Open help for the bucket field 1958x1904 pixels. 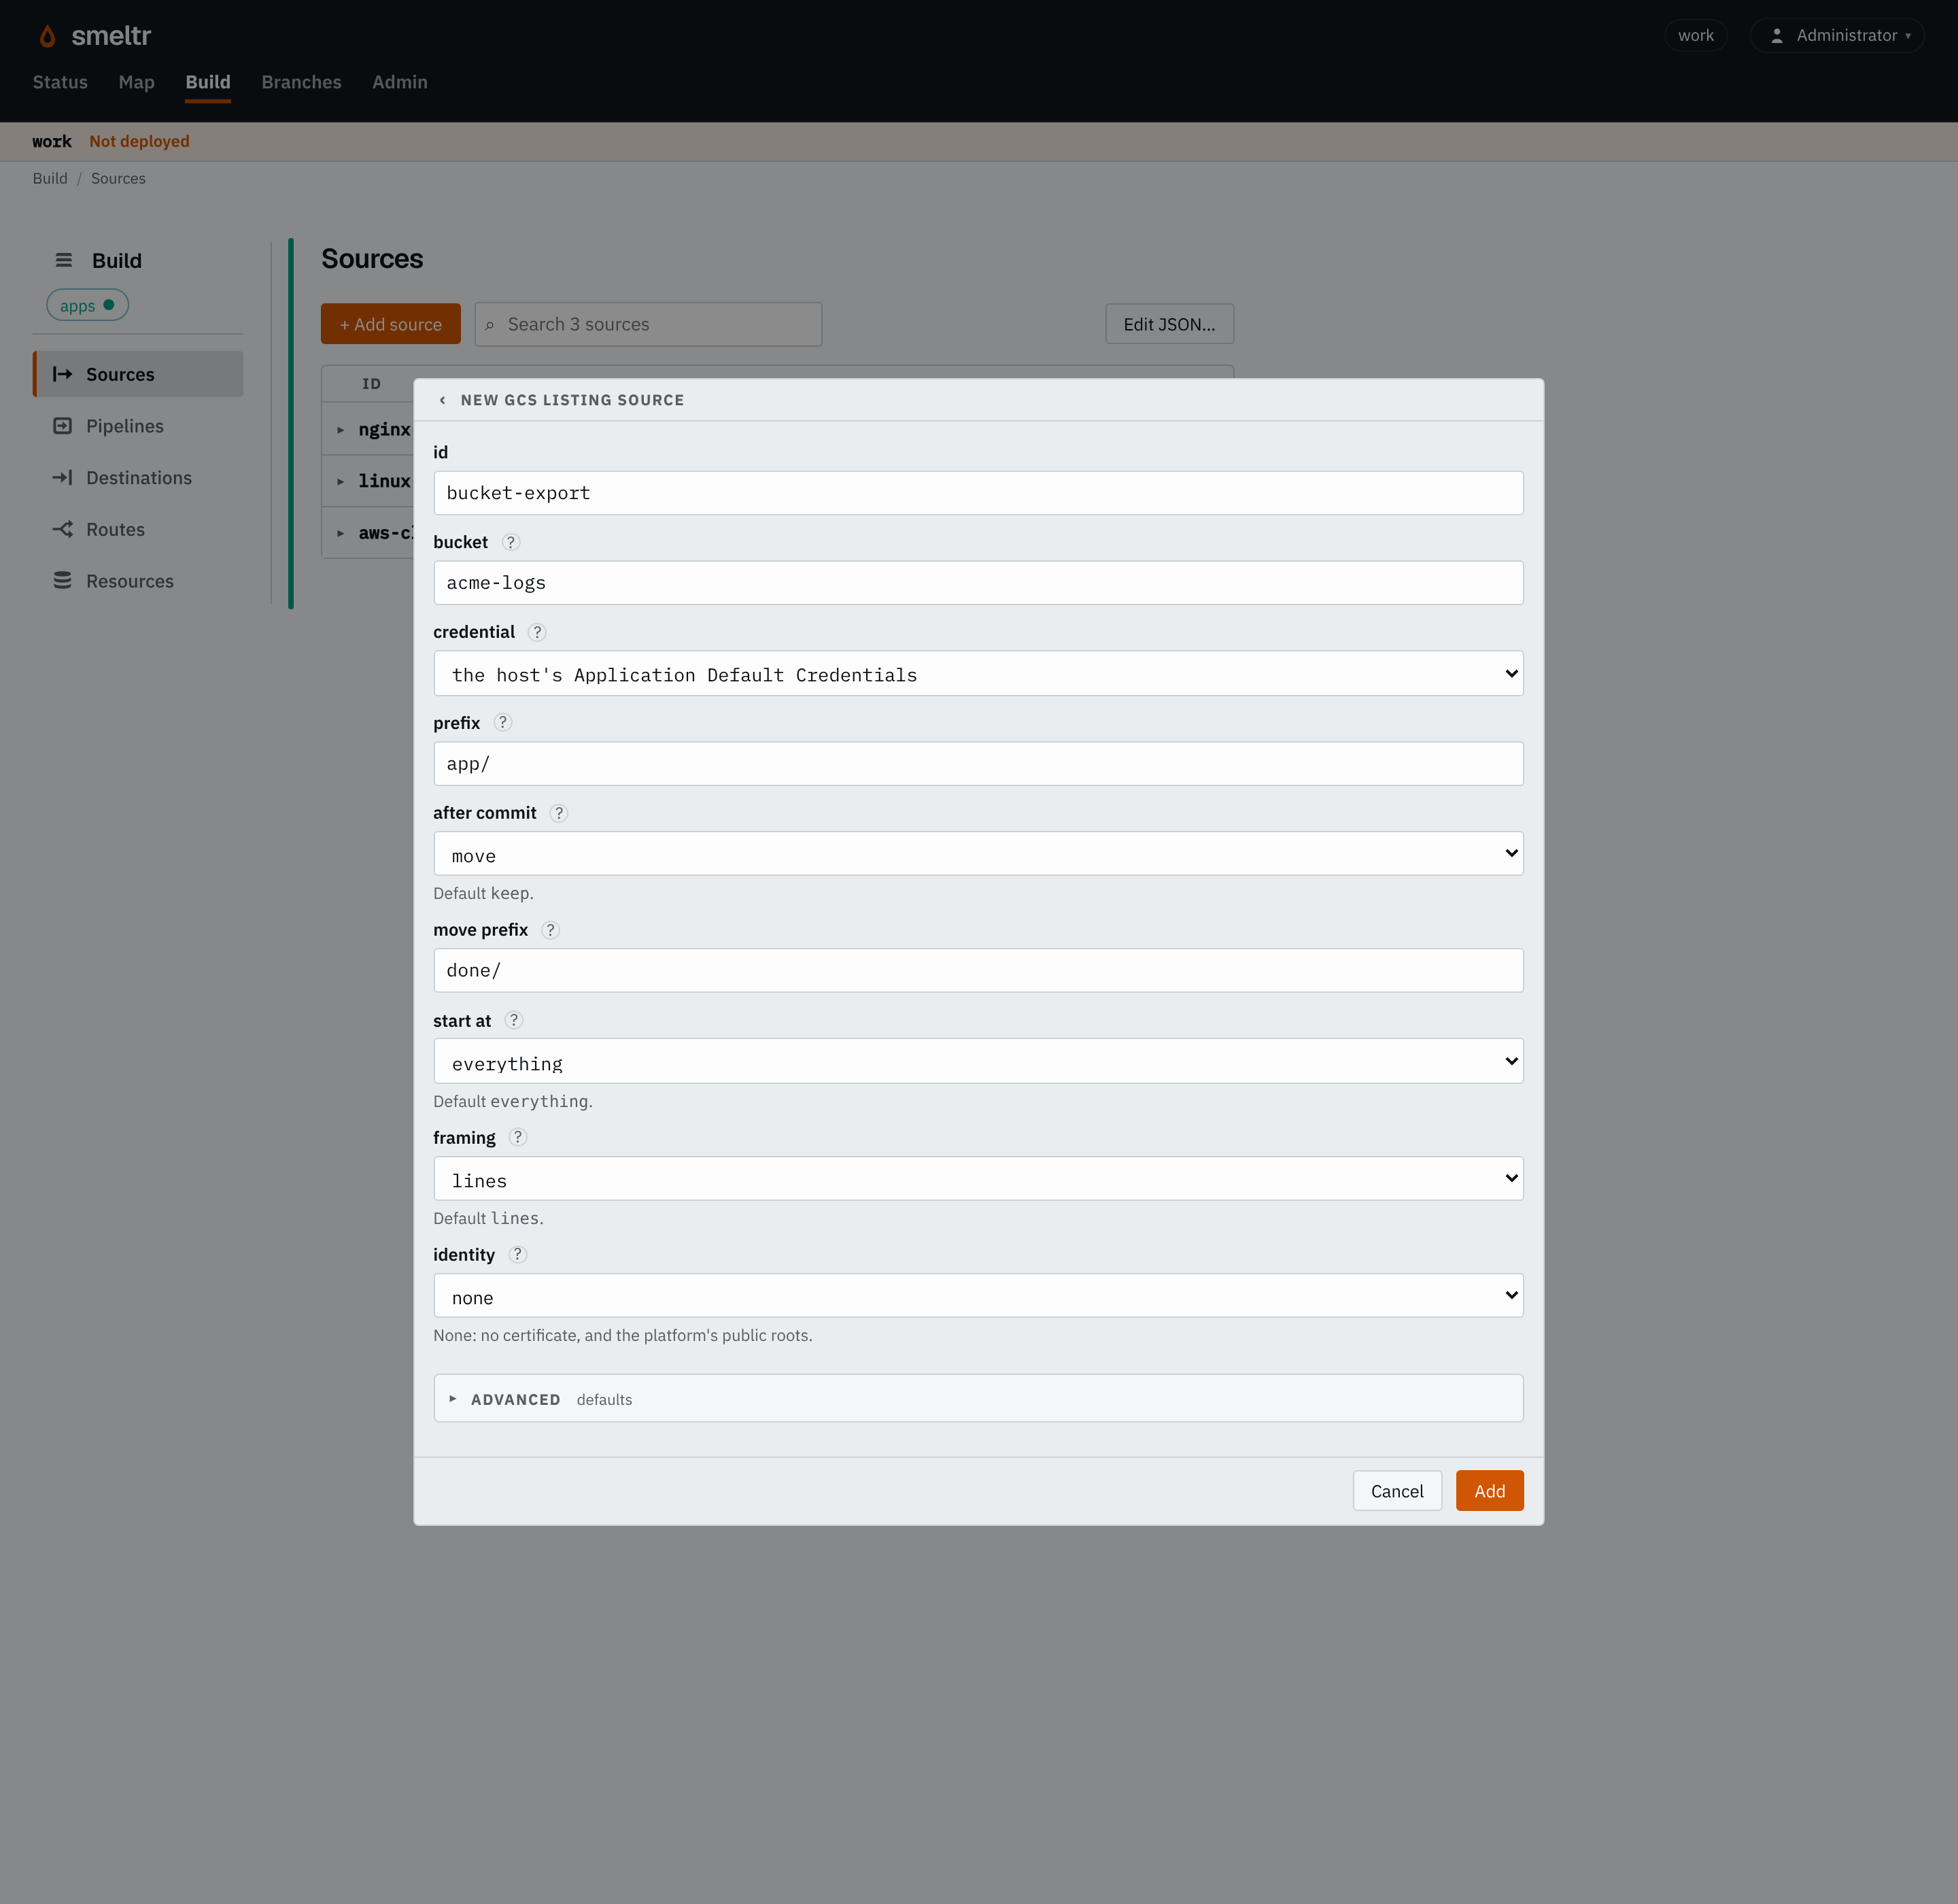[x=511, y=542]
